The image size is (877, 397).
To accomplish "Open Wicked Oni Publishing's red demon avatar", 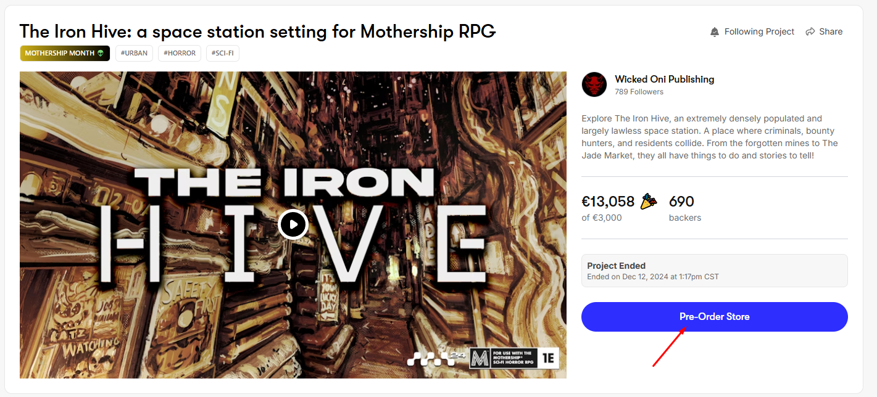I will click(x=594, y=84).
